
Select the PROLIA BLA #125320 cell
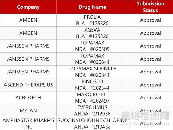point(92,20)
